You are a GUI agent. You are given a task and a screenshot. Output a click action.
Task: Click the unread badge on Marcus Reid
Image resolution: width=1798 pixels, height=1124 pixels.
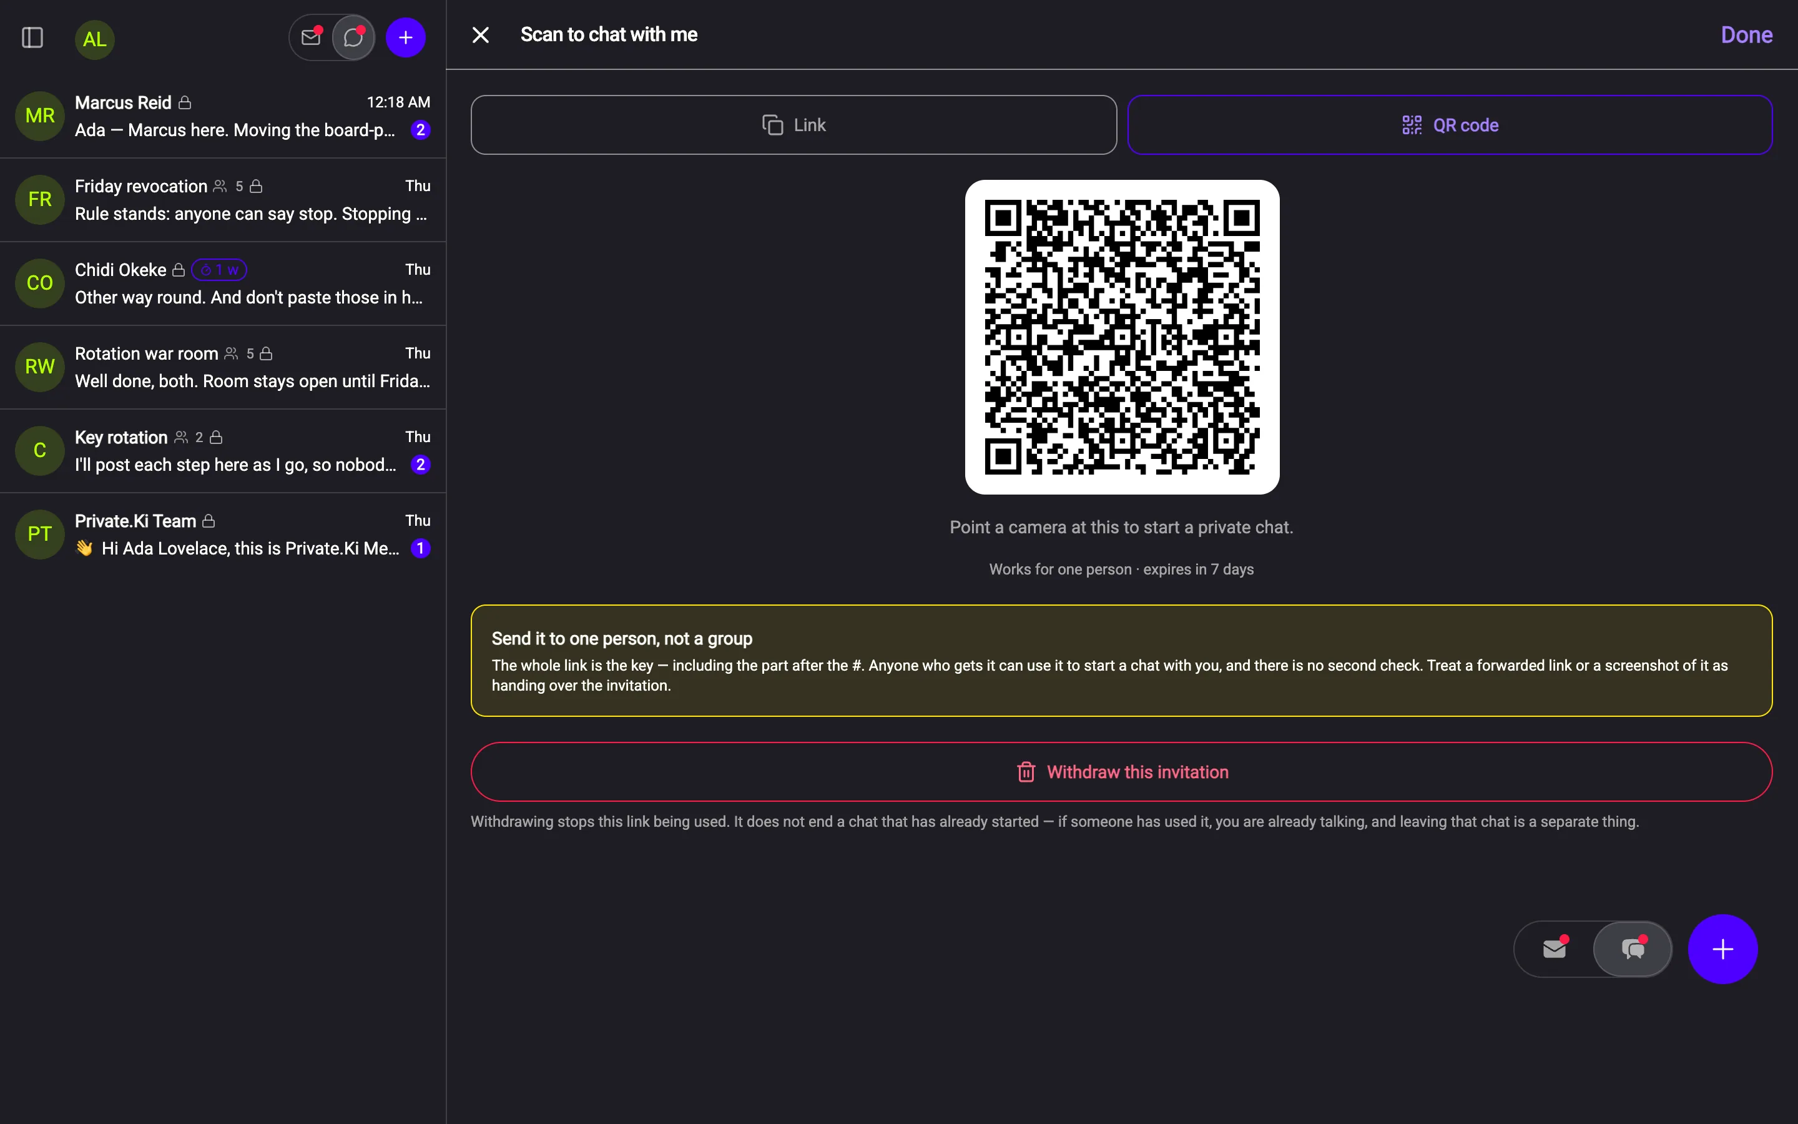coord(421,130)
